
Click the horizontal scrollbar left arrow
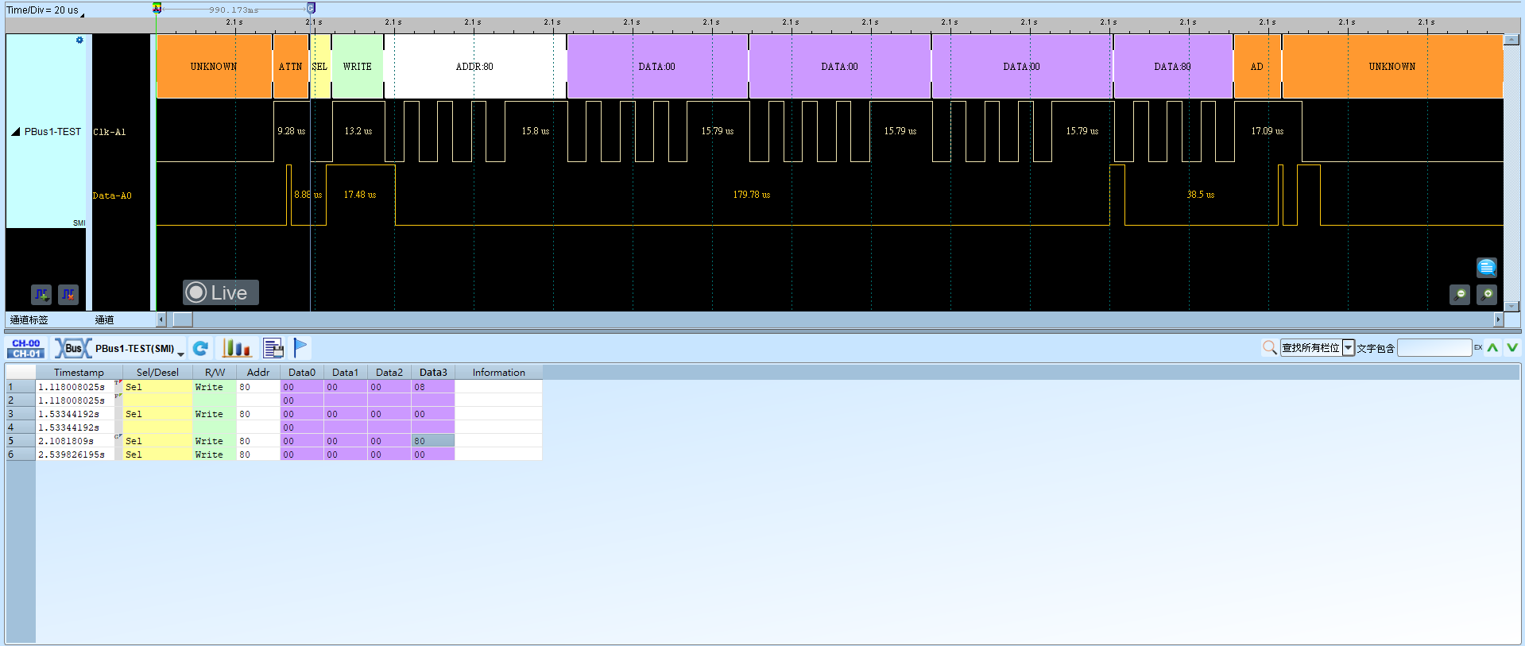[161, 319]
